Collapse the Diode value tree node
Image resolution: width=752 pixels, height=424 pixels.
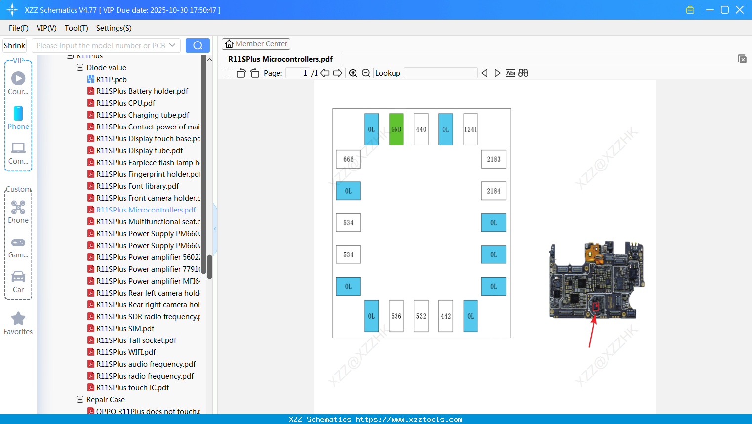coord(80,67)
